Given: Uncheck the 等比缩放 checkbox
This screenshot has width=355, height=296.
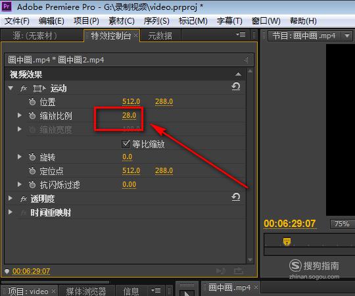Looking at the screenshot, I should pos(126,144).
